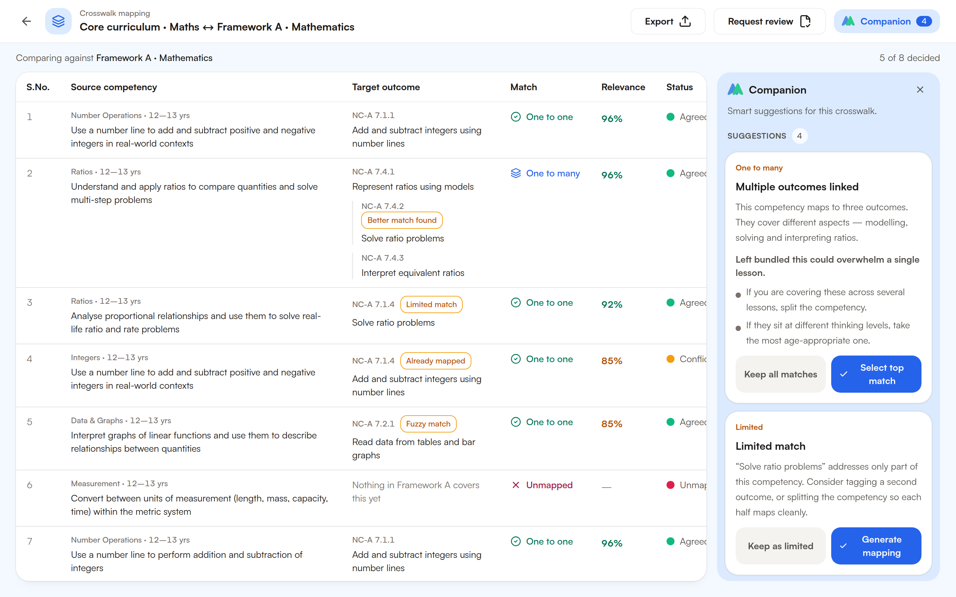The width and height of the screenshot is (956, 597).
Task: Click the Measurement row competency text
Action: coord(199,505)
